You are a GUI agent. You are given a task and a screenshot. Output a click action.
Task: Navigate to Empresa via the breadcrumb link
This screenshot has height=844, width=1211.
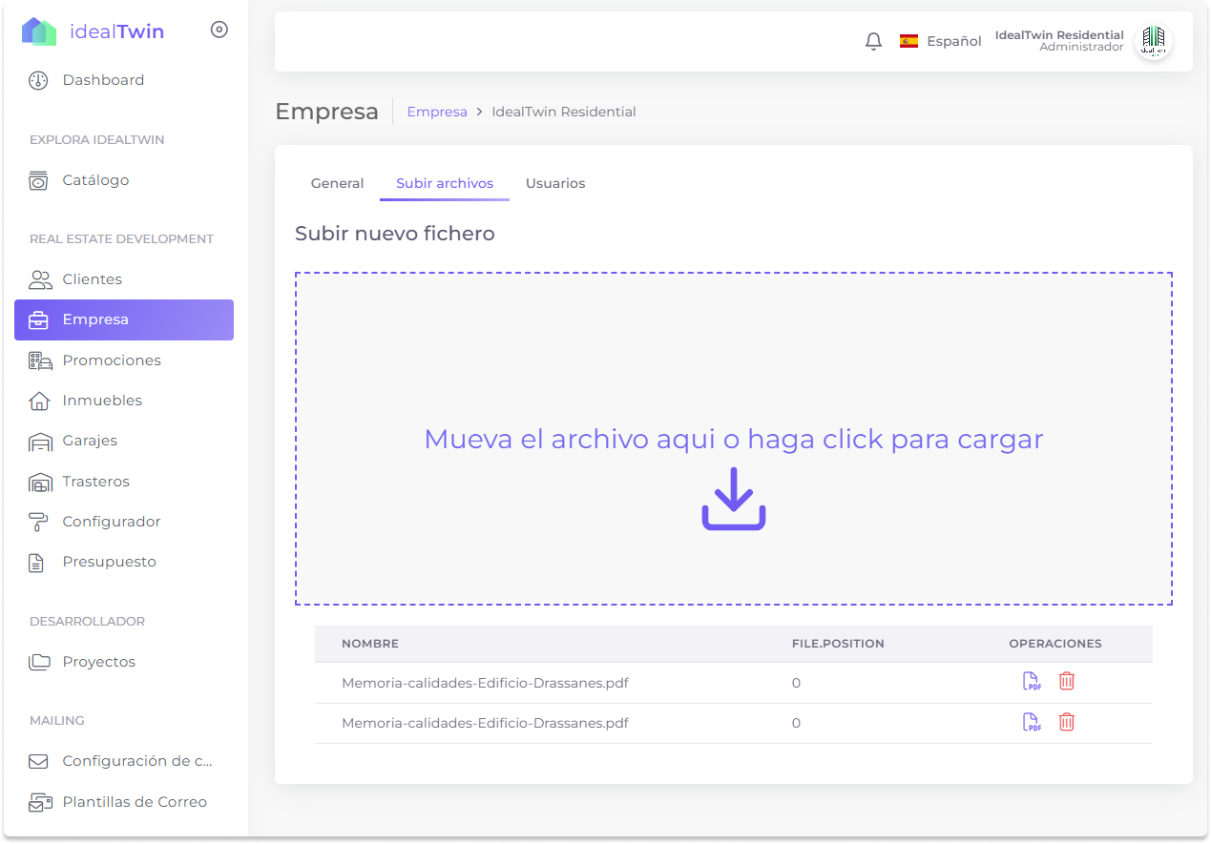click(x=437, y=112)
